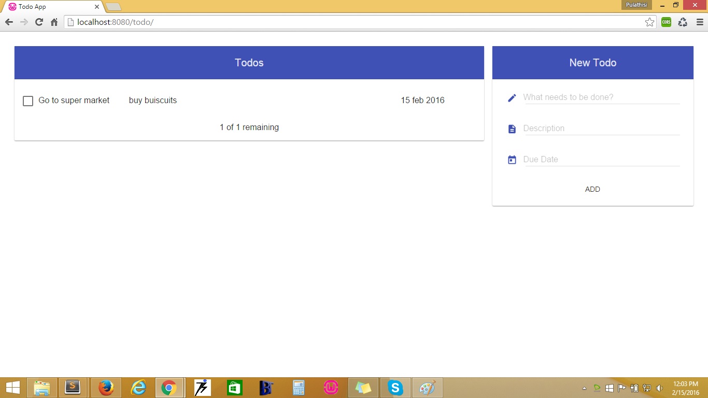Open Paint from the taskbar
The image size is (708, 398).
pyautogui.click(x=427, y=388)
